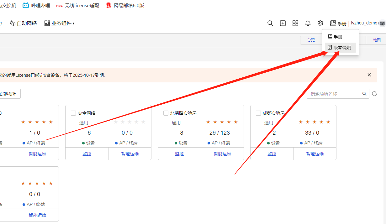This screenshot has height=224, width=386.
Task: Switch to the 总览 tab
Action: click(x=311, y=40)
